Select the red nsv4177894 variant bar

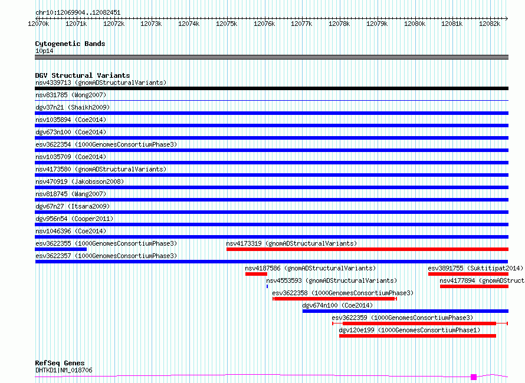point(474,286)
